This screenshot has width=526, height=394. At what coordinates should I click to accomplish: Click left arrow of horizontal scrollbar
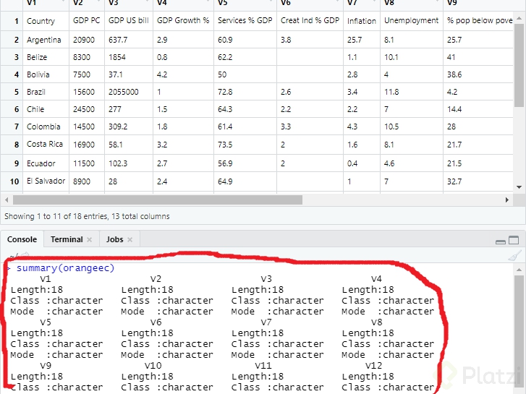coord(7,200)
